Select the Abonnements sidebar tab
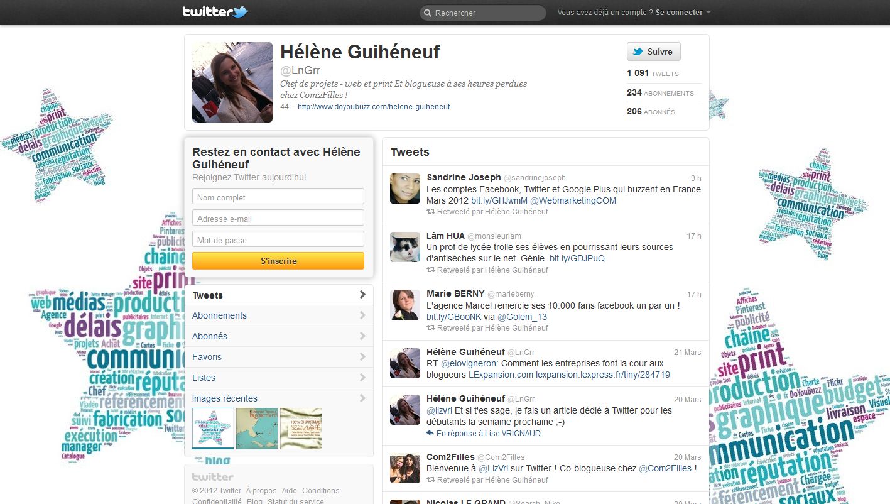Image resolution: width=890 pixels, height=504 pixels. (279, 315)
